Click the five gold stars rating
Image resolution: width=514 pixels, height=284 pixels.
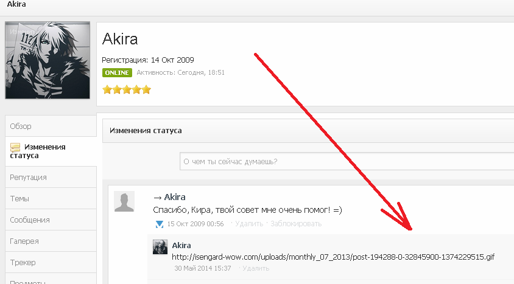pyautogui.click(x=127, y=89)
